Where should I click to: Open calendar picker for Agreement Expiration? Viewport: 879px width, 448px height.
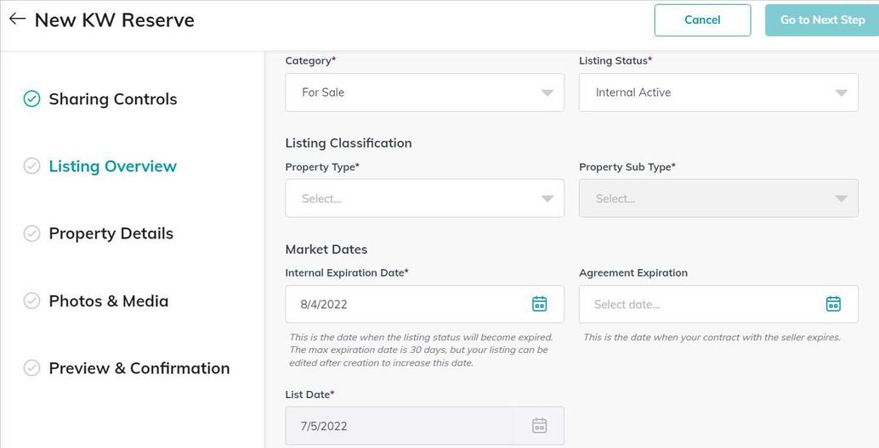[833, 304]
